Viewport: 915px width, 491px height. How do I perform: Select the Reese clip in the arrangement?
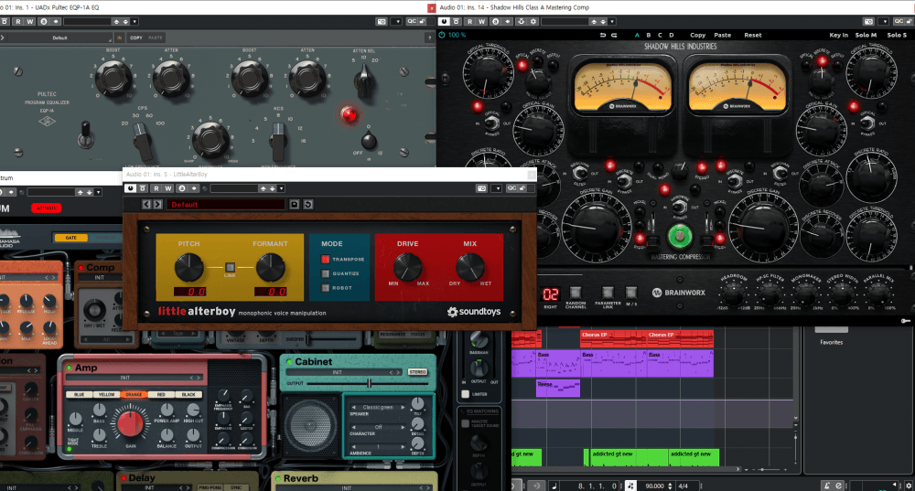pyautogui.click(x=558, y=388)
